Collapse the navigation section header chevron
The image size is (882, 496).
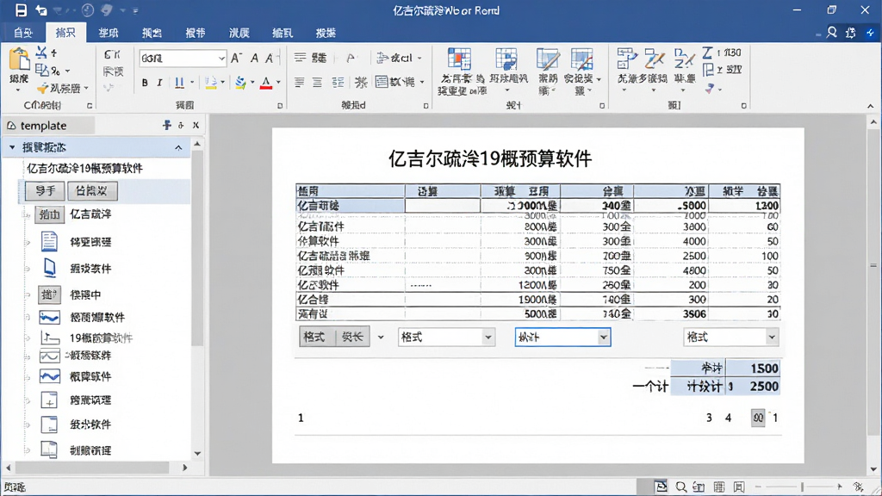[178, 148]
